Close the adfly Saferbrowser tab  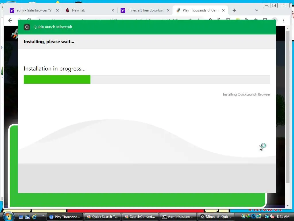pos(57,11)
